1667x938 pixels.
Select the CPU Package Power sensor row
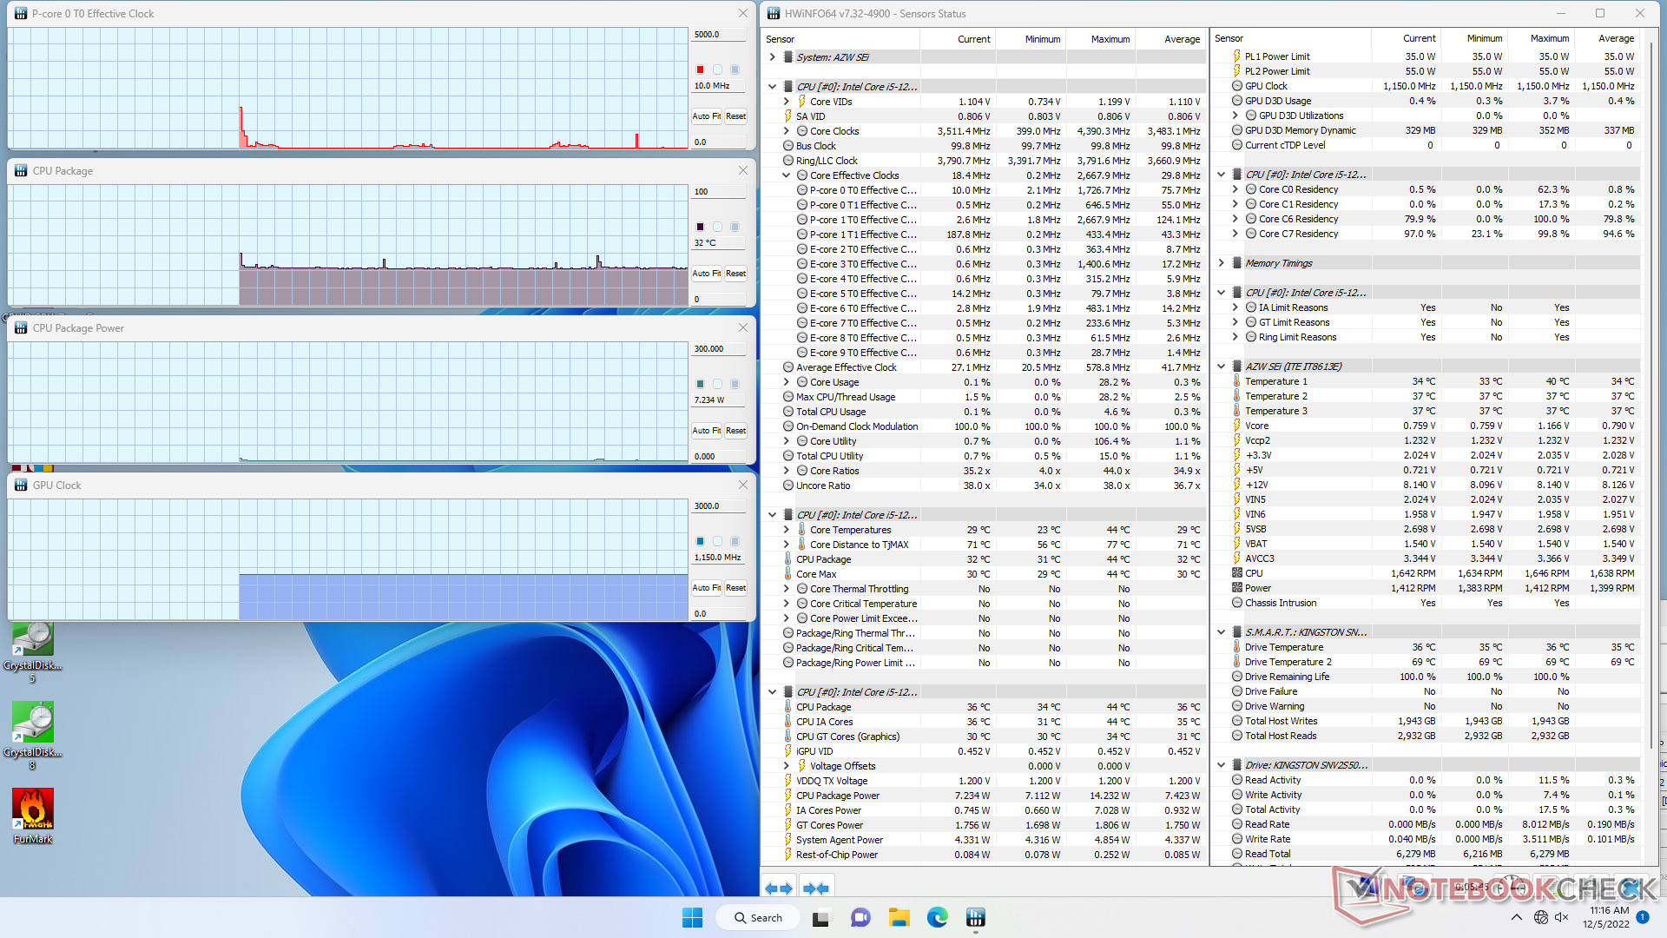click(984, 796)
